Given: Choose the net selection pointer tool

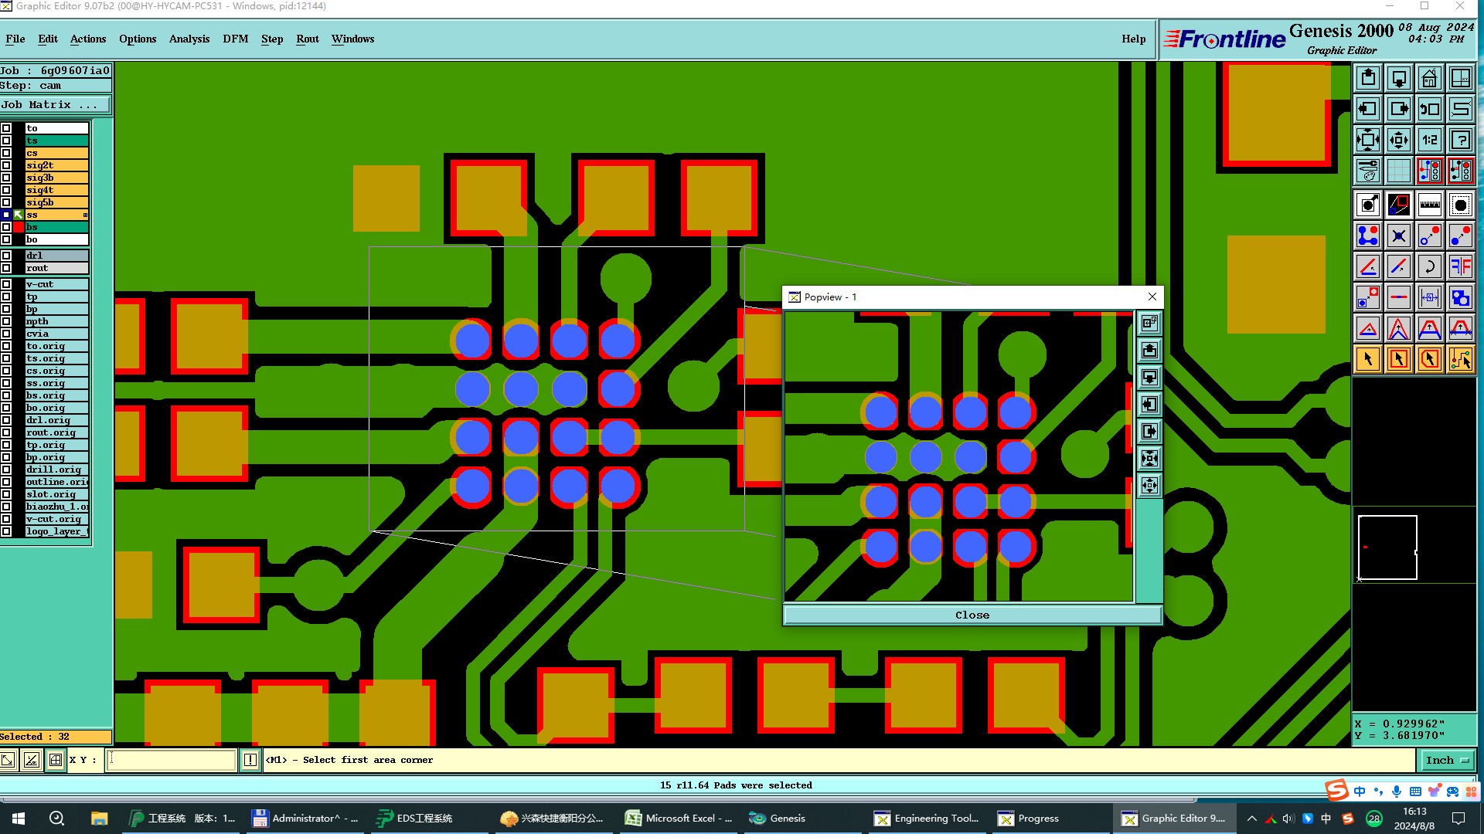Looking at the screenshot, I should 1460,359.
